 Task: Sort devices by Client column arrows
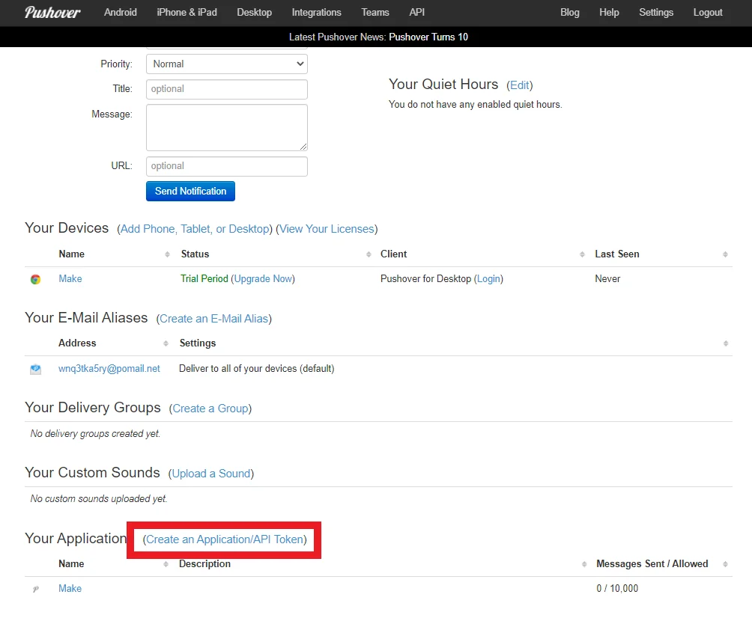point(582,254)
